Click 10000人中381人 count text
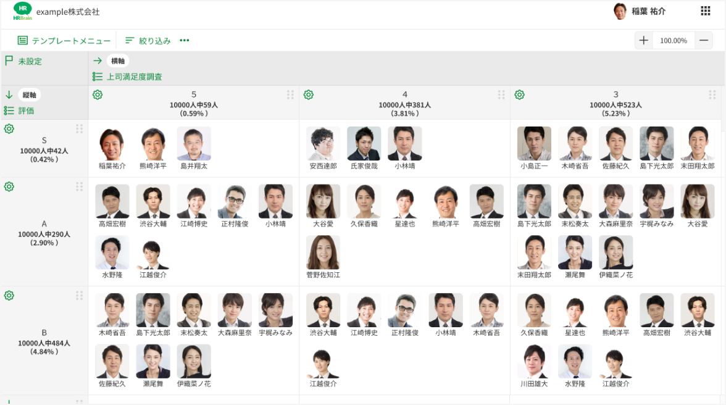The width and height of the screenshot is (726, 405). click(405, 105)
